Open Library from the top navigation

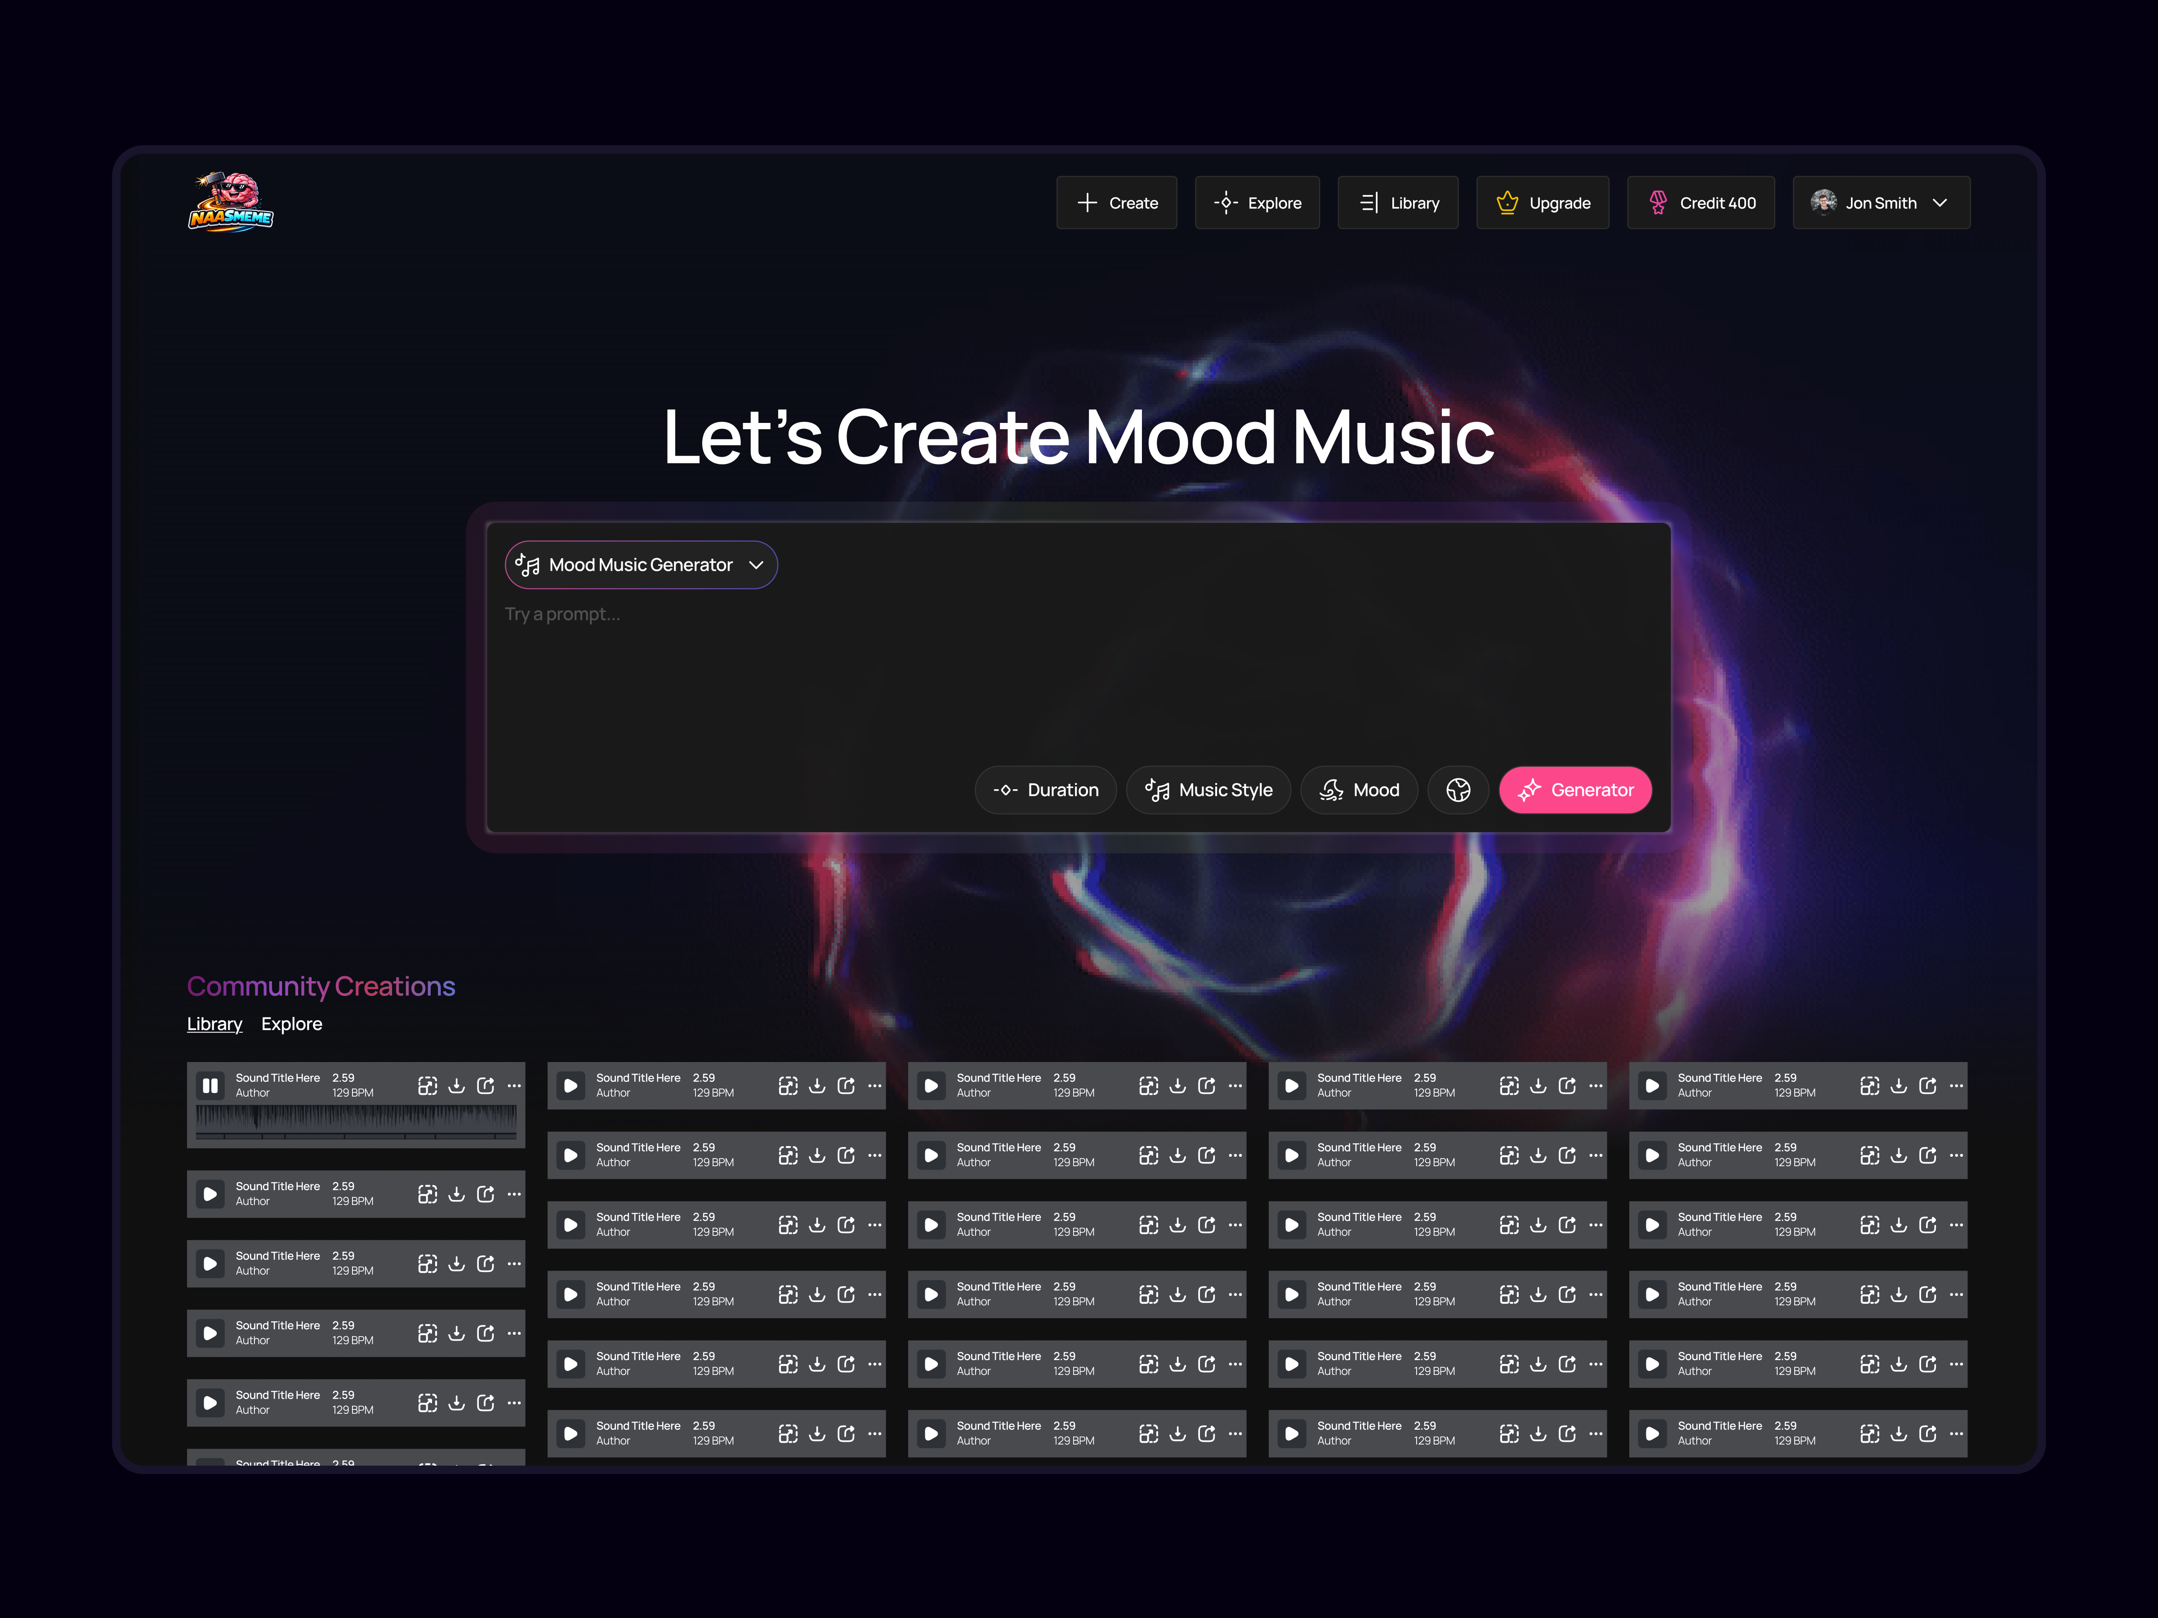pyautogui.click(x=1397, y=202)
